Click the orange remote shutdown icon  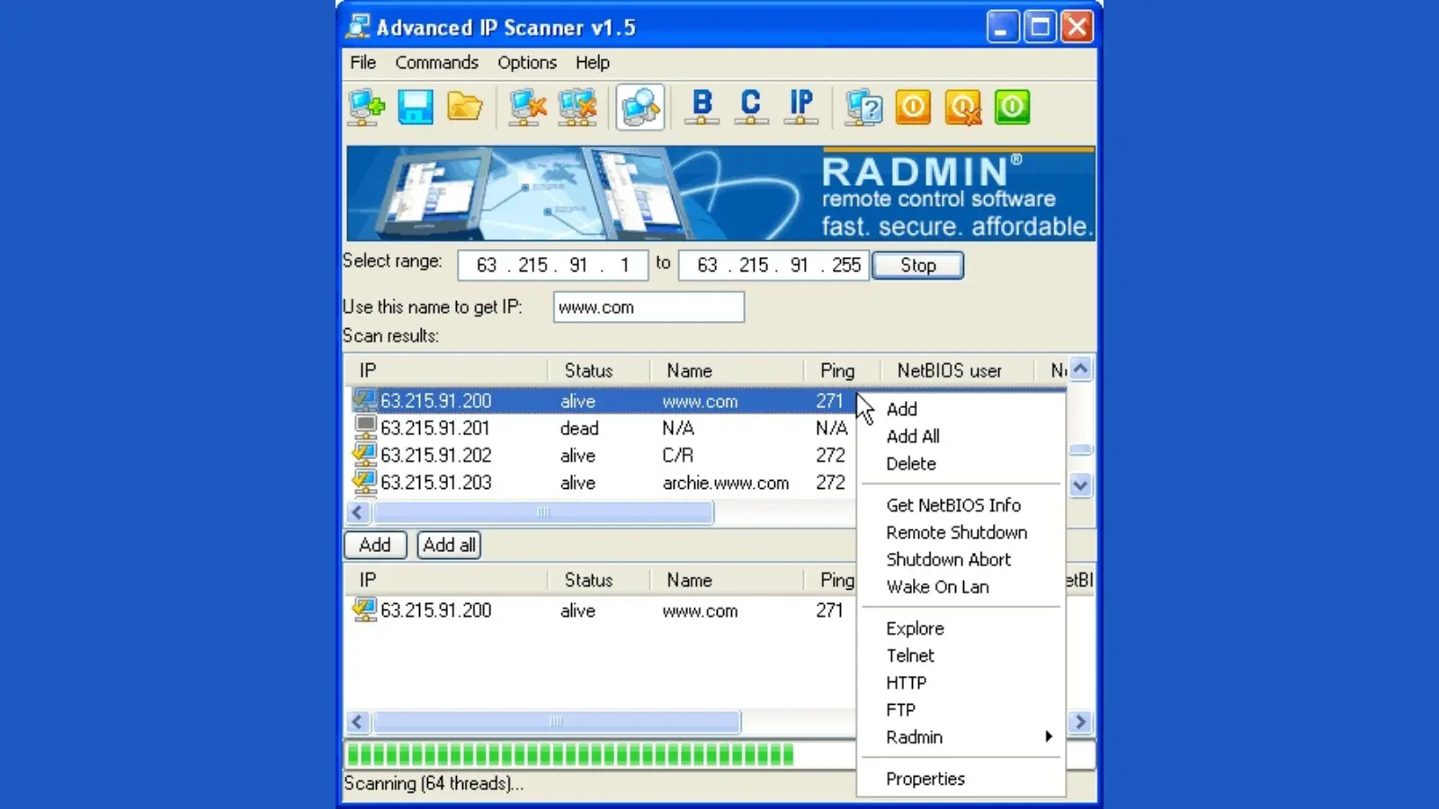[x=913, y=107]
